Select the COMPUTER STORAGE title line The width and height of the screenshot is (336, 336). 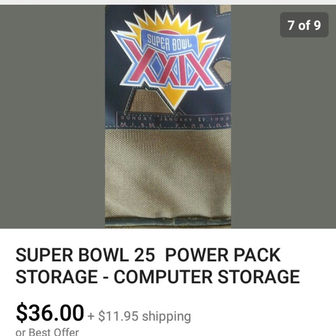(207, 277)
